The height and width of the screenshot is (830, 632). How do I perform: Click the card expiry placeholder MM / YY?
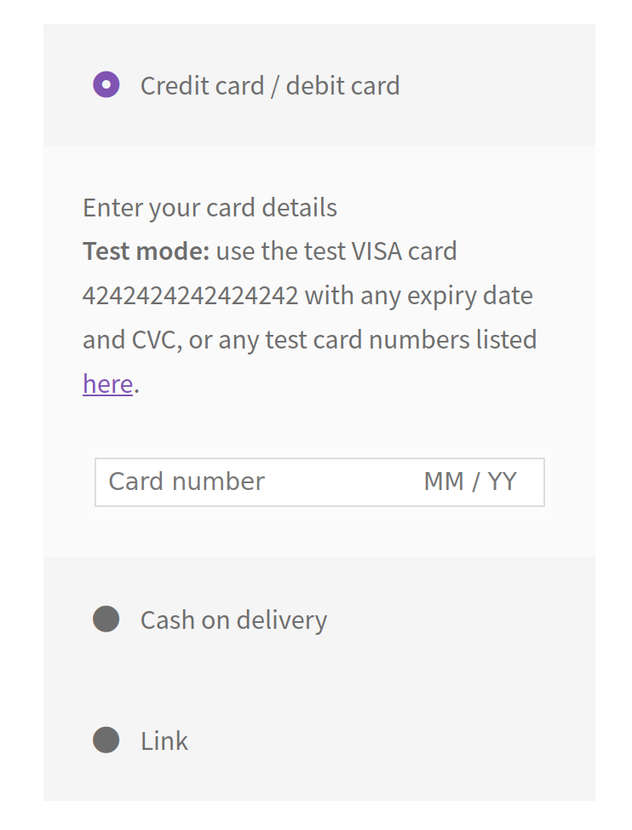469,481
